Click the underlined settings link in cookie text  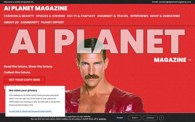pyautogui.click(x=102, y=119)
